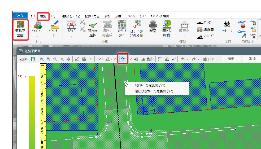
Task: Switch to the ビュー view tab
Action: 54,16
